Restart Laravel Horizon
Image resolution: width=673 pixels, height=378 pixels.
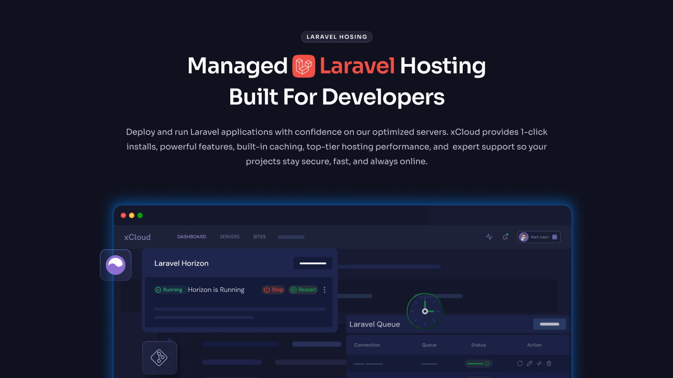[303, 290]
